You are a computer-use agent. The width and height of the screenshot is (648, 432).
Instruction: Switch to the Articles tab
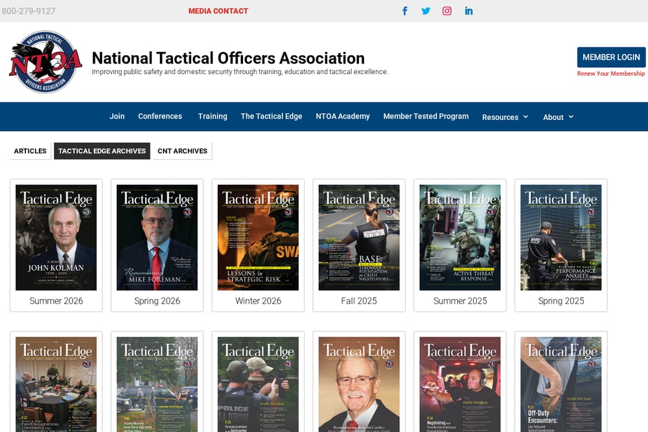[x=30, y=151]
